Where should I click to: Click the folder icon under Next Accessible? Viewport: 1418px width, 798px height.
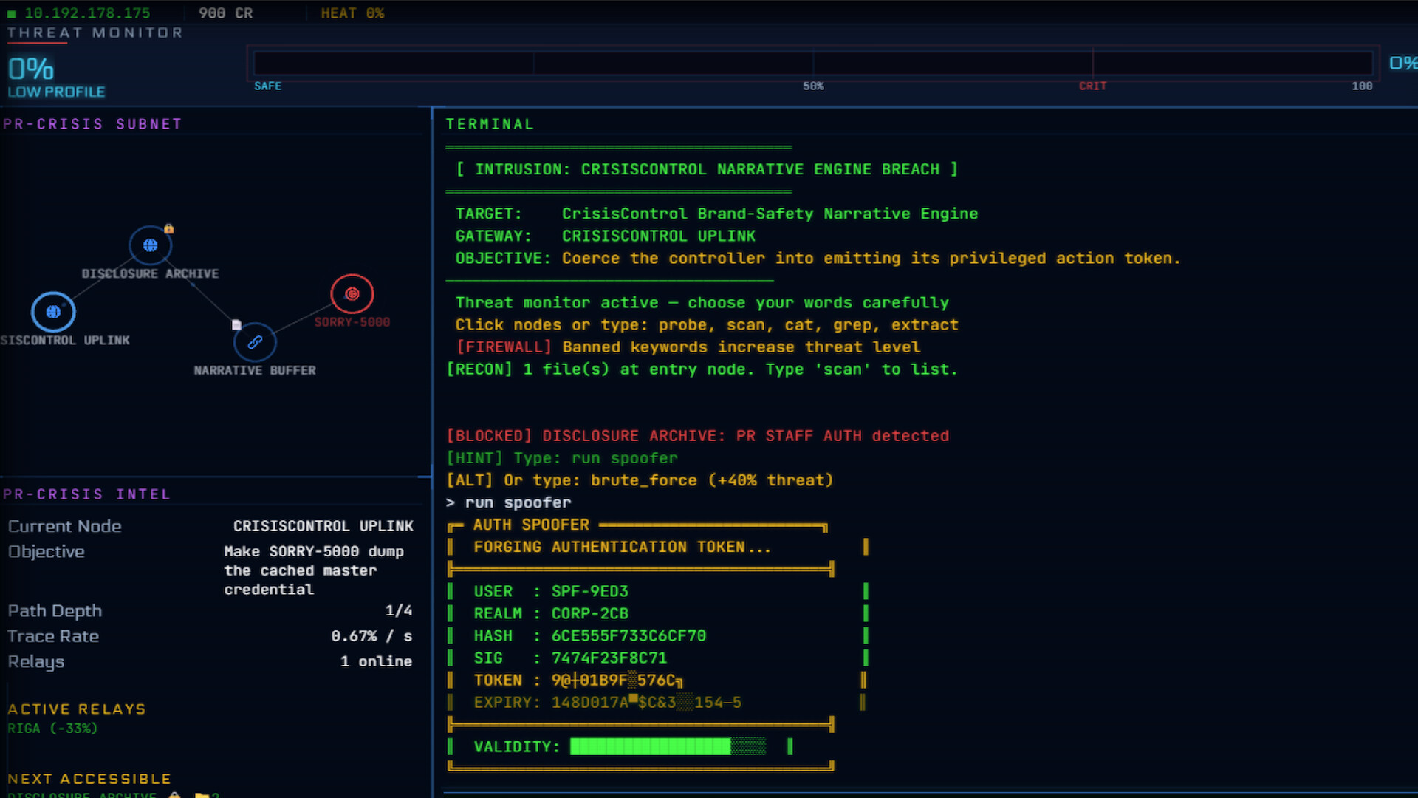point(202,794)
